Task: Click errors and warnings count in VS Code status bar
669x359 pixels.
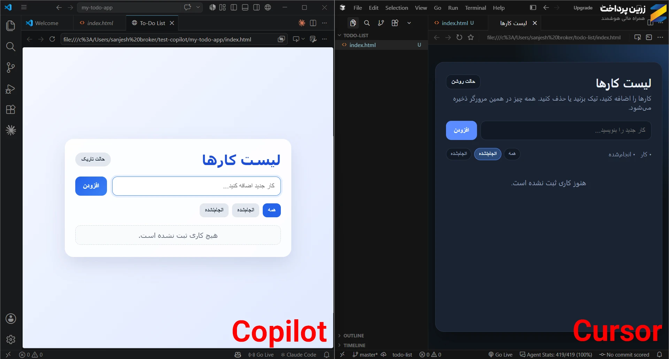Action: pyautogui.click(x=31, y=354)
